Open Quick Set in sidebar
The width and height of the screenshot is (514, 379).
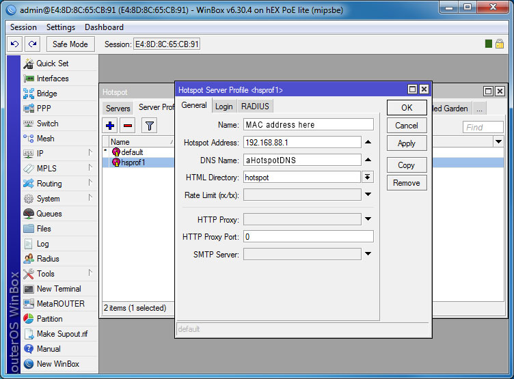[x=60, y=64]
